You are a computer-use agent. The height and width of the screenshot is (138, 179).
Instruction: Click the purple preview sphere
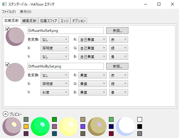click(12, 126)
